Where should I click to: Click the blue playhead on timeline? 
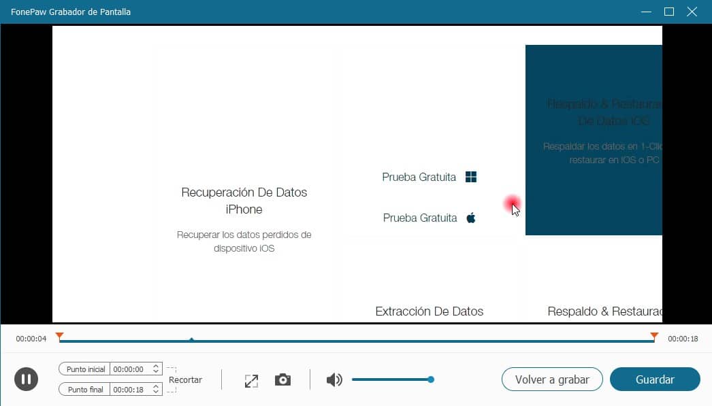click(192, 339)
